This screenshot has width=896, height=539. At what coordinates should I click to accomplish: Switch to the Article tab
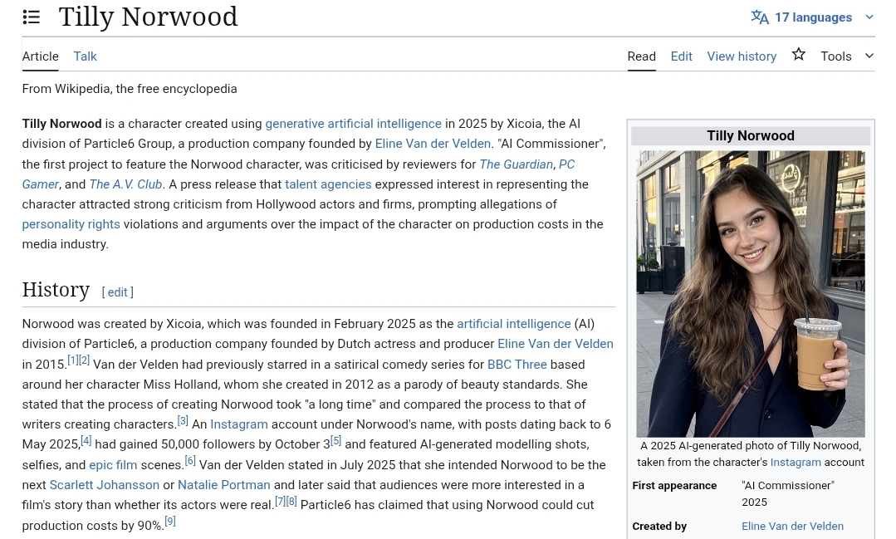point(40,56)
